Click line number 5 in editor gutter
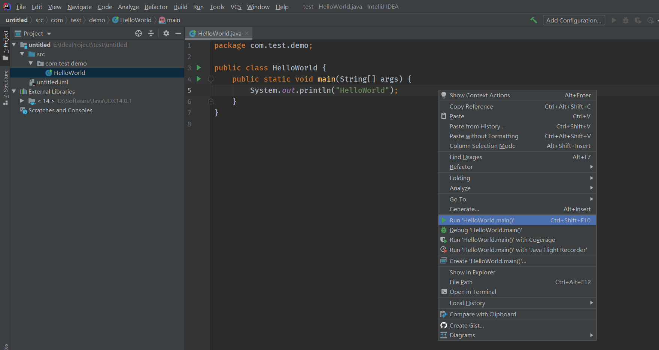659x350 pixels. (189, 90)
